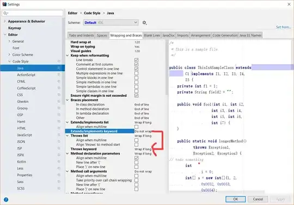
Task: Select Kotlin in the code style tree
Action: 22,161
